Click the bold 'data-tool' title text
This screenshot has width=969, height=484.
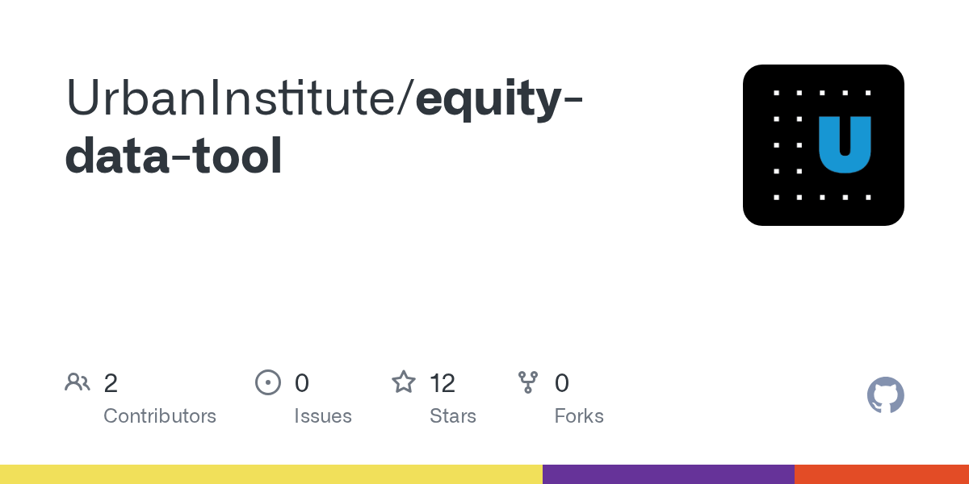(174, 156)
